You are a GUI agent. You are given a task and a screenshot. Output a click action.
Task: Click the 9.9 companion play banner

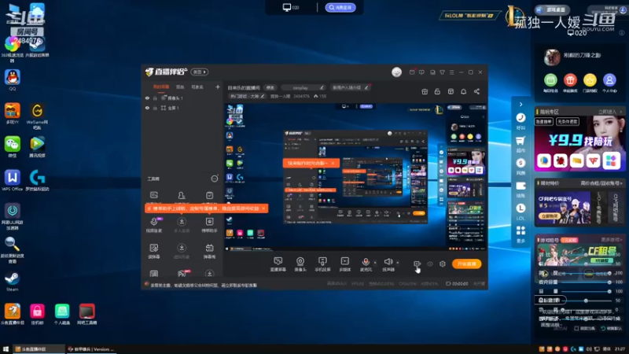pyautogui.click(x=579, y=143)
